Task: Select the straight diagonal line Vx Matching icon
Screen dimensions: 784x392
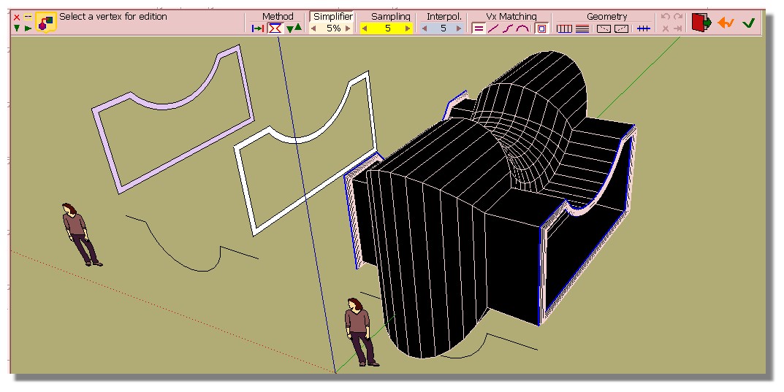Action: 493,28
